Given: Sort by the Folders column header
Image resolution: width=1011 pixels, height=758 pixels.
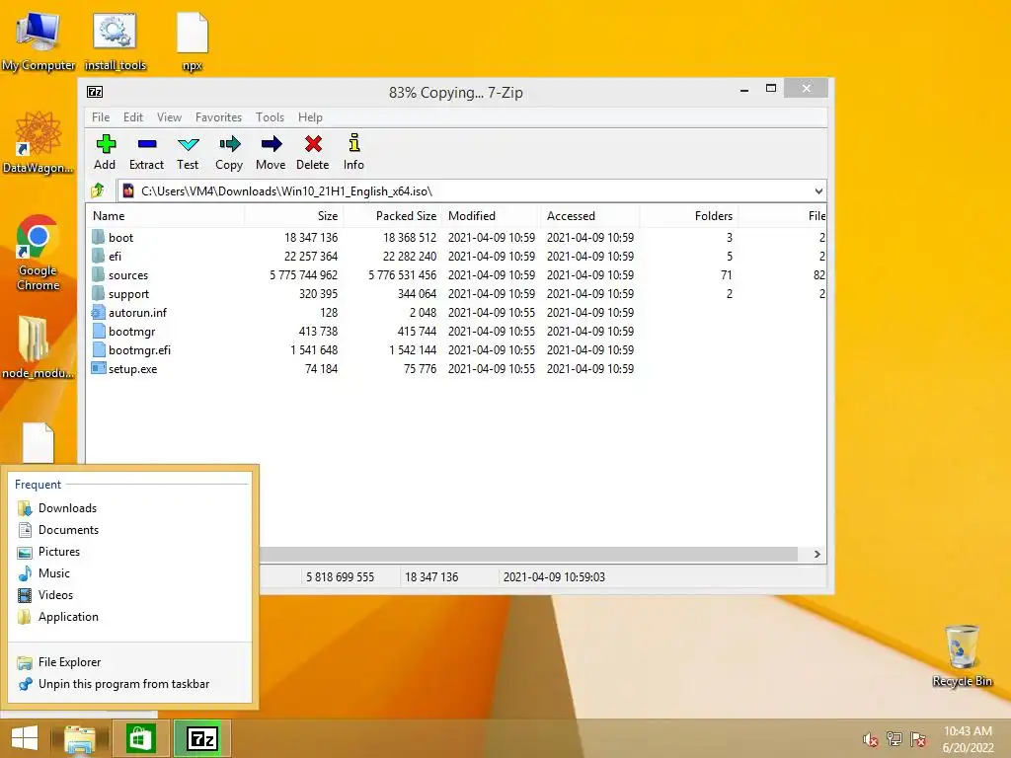Looking at the screenshot, I should point(688,216).
